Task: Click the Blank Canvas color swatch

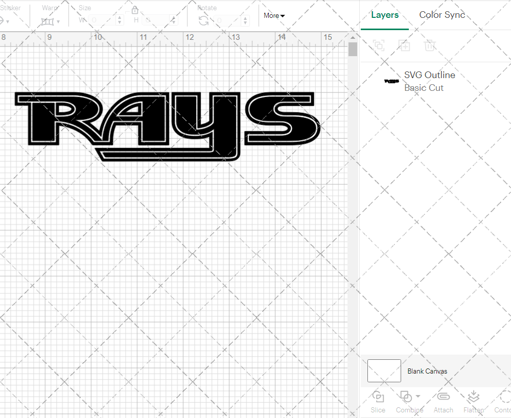Action: click(x=384, y=371)
